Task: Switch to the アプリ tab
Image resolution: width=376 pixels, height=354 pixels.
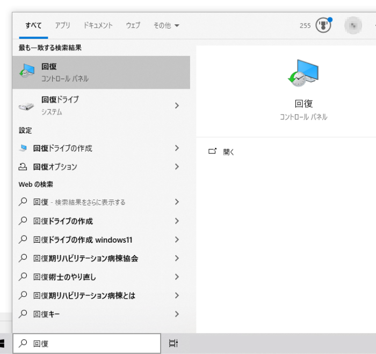Action: pyautogui.click(x=63, y=25)
